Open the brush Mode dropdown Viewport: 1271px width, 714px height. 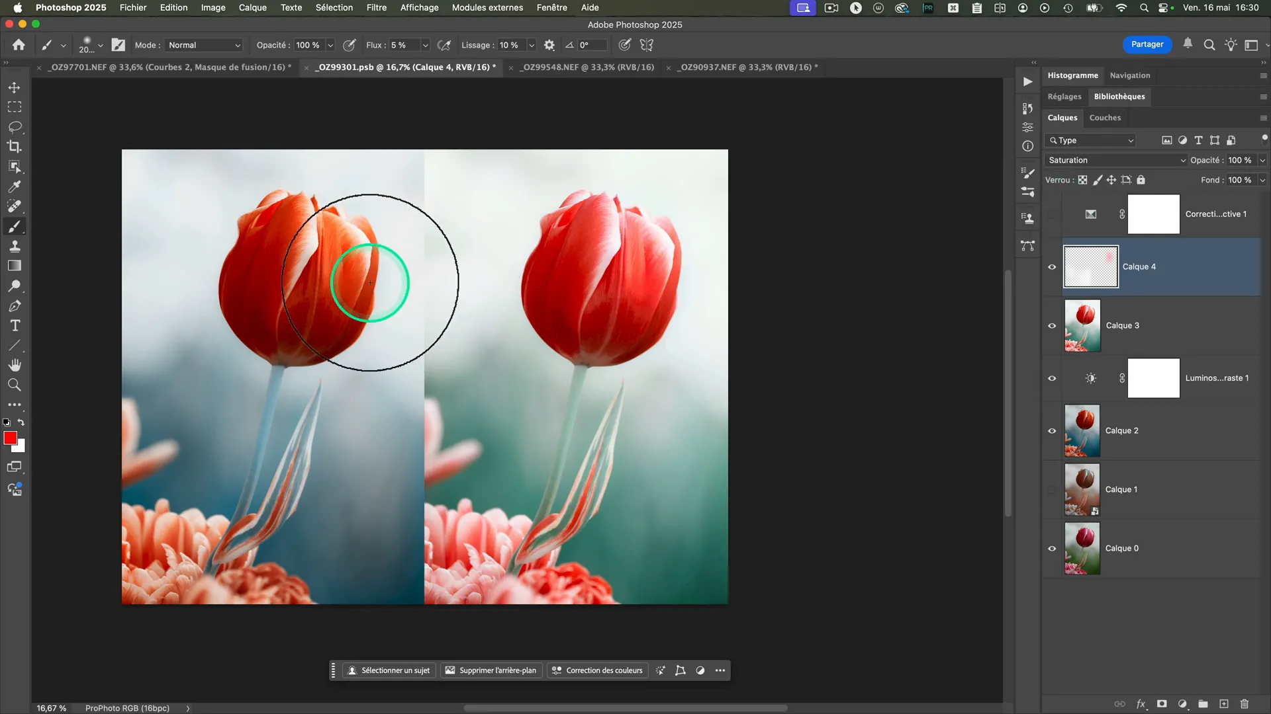tap(203, 45)
